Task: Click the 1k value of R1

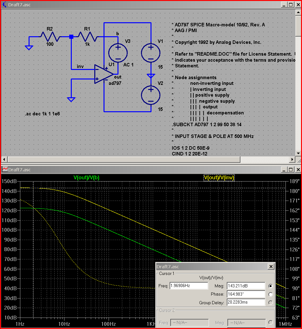Action: click(87, 44)
